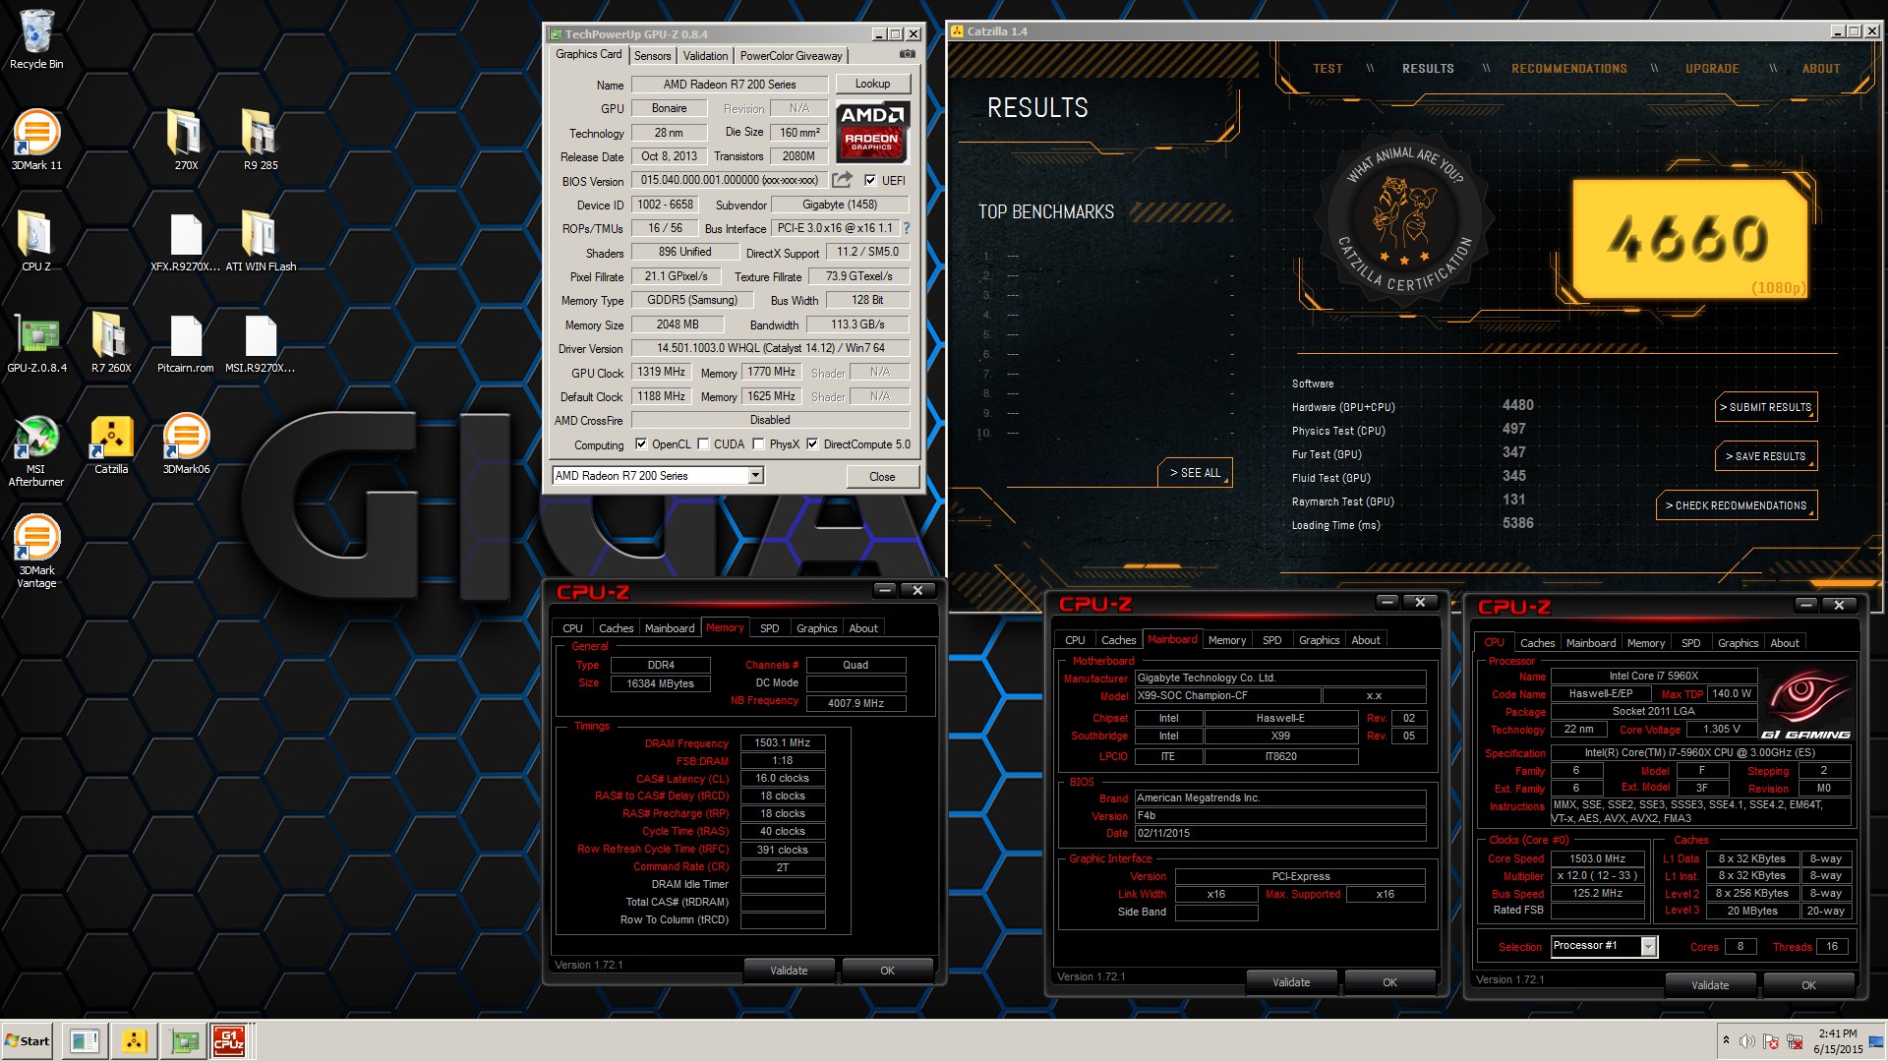Viewport: 1888px width, 1062px height.
Task: Open the 270X folder on desktop
Action: pos(186,140)
